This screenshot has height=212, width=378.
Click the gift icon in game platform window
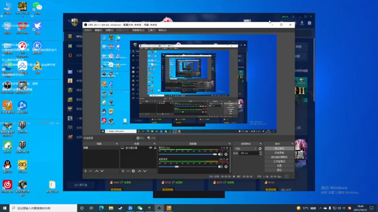pyautogui.click(x=309, y=23)
